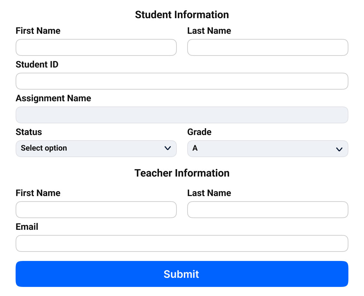
Task: Click the Email label text
Action: [x=27, y=227]
